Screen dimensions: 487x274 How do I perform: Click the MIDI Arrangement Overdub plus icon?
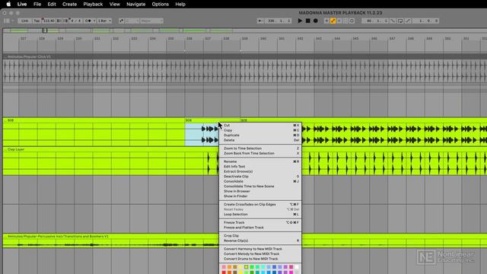[x=326, y=21]
